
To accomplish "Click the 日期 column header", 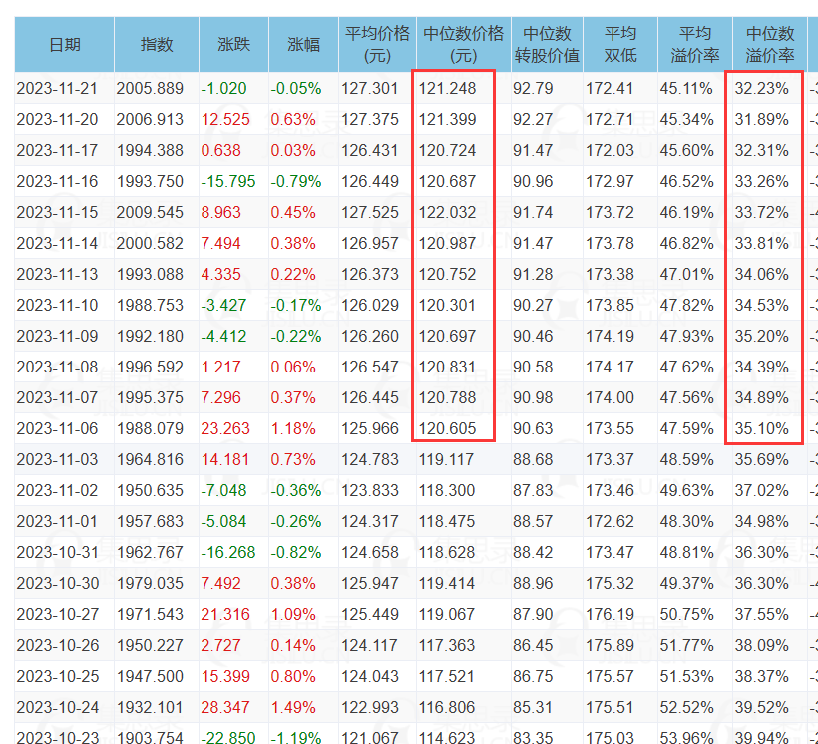I will (64, 44).
